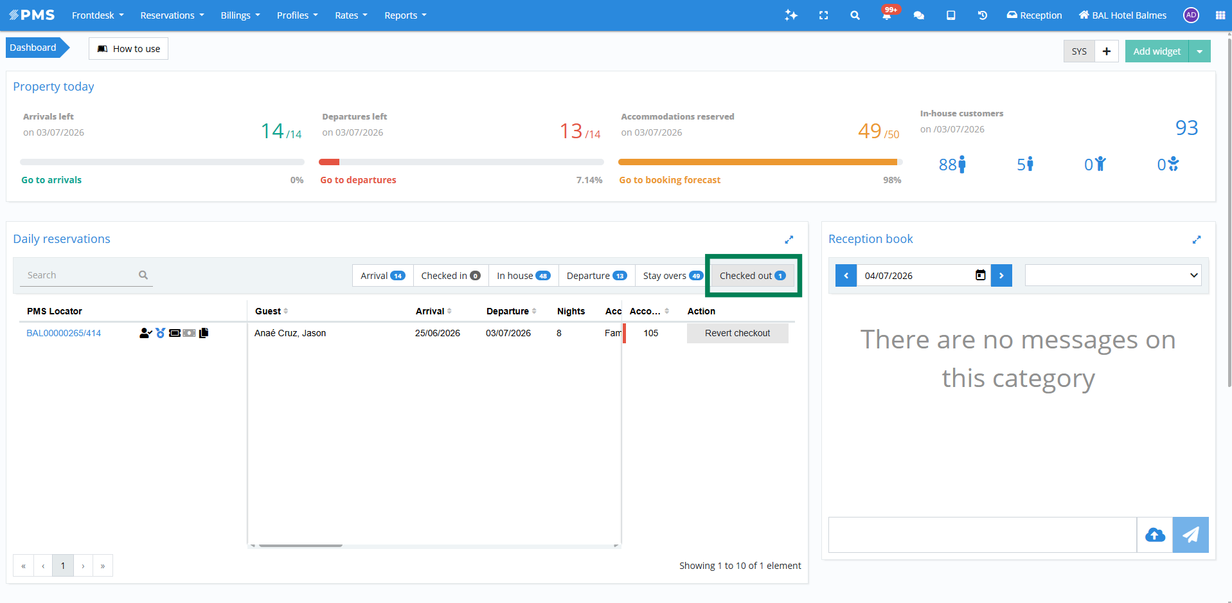This screenshot has height=603, width=1232.
Task: Click the cloud upload icon in Reception book
Action: click(x=1155, y=535)
